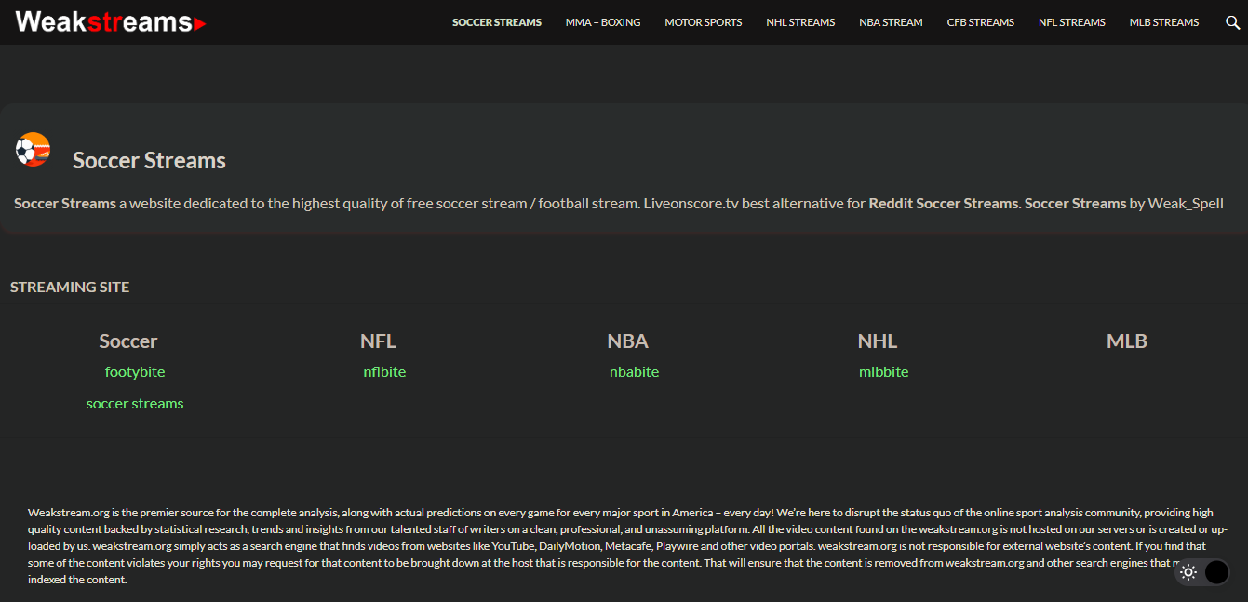Select CFB Streams in the navigation bar
Screen dimensions: 1248x602
coord(981,22)
